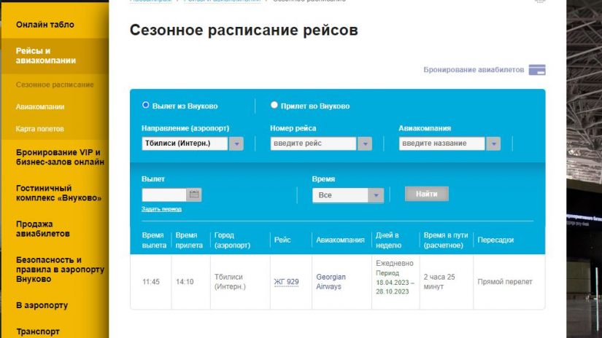Open Гостиничный комплекс «Внуково» section

pyautogui.click(x=59, y=193)
